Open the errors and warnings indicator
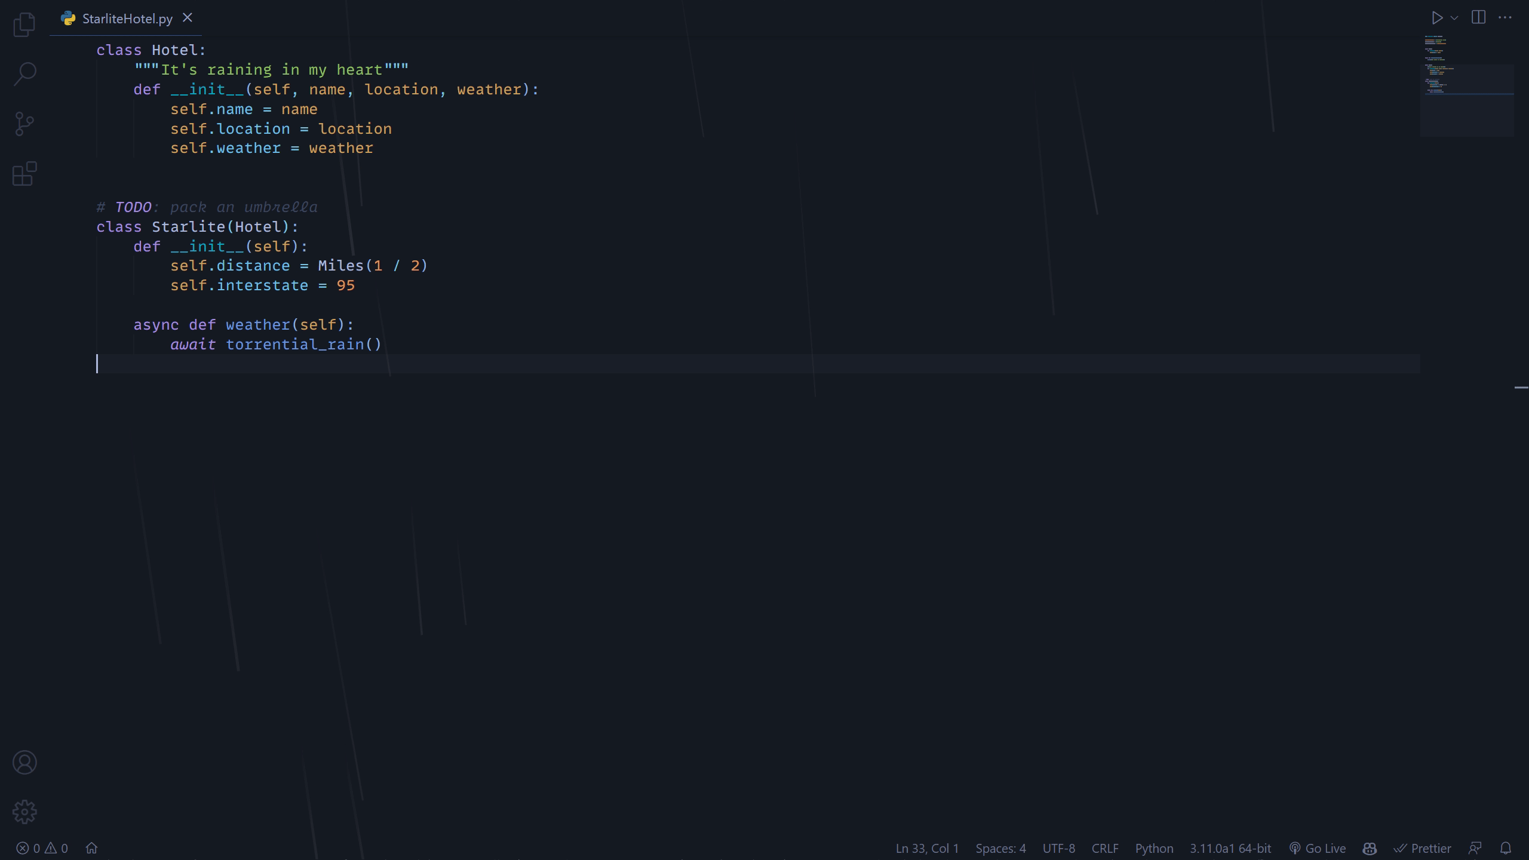The image size is (1529, 860). [42, 849]
